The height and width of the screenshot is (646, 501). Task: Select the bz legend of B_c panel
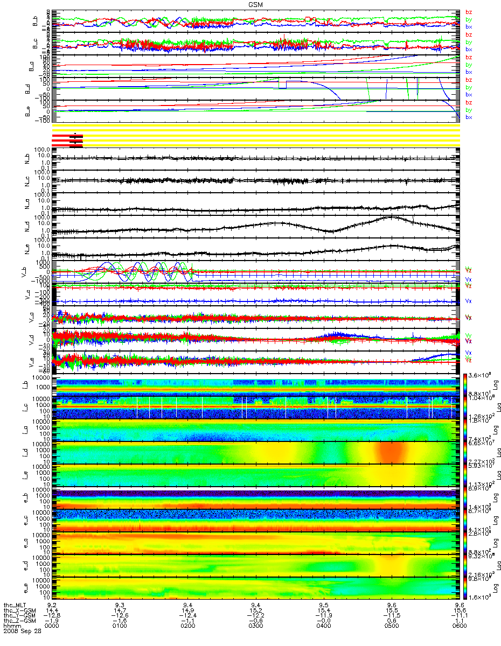tap(468, 34)
